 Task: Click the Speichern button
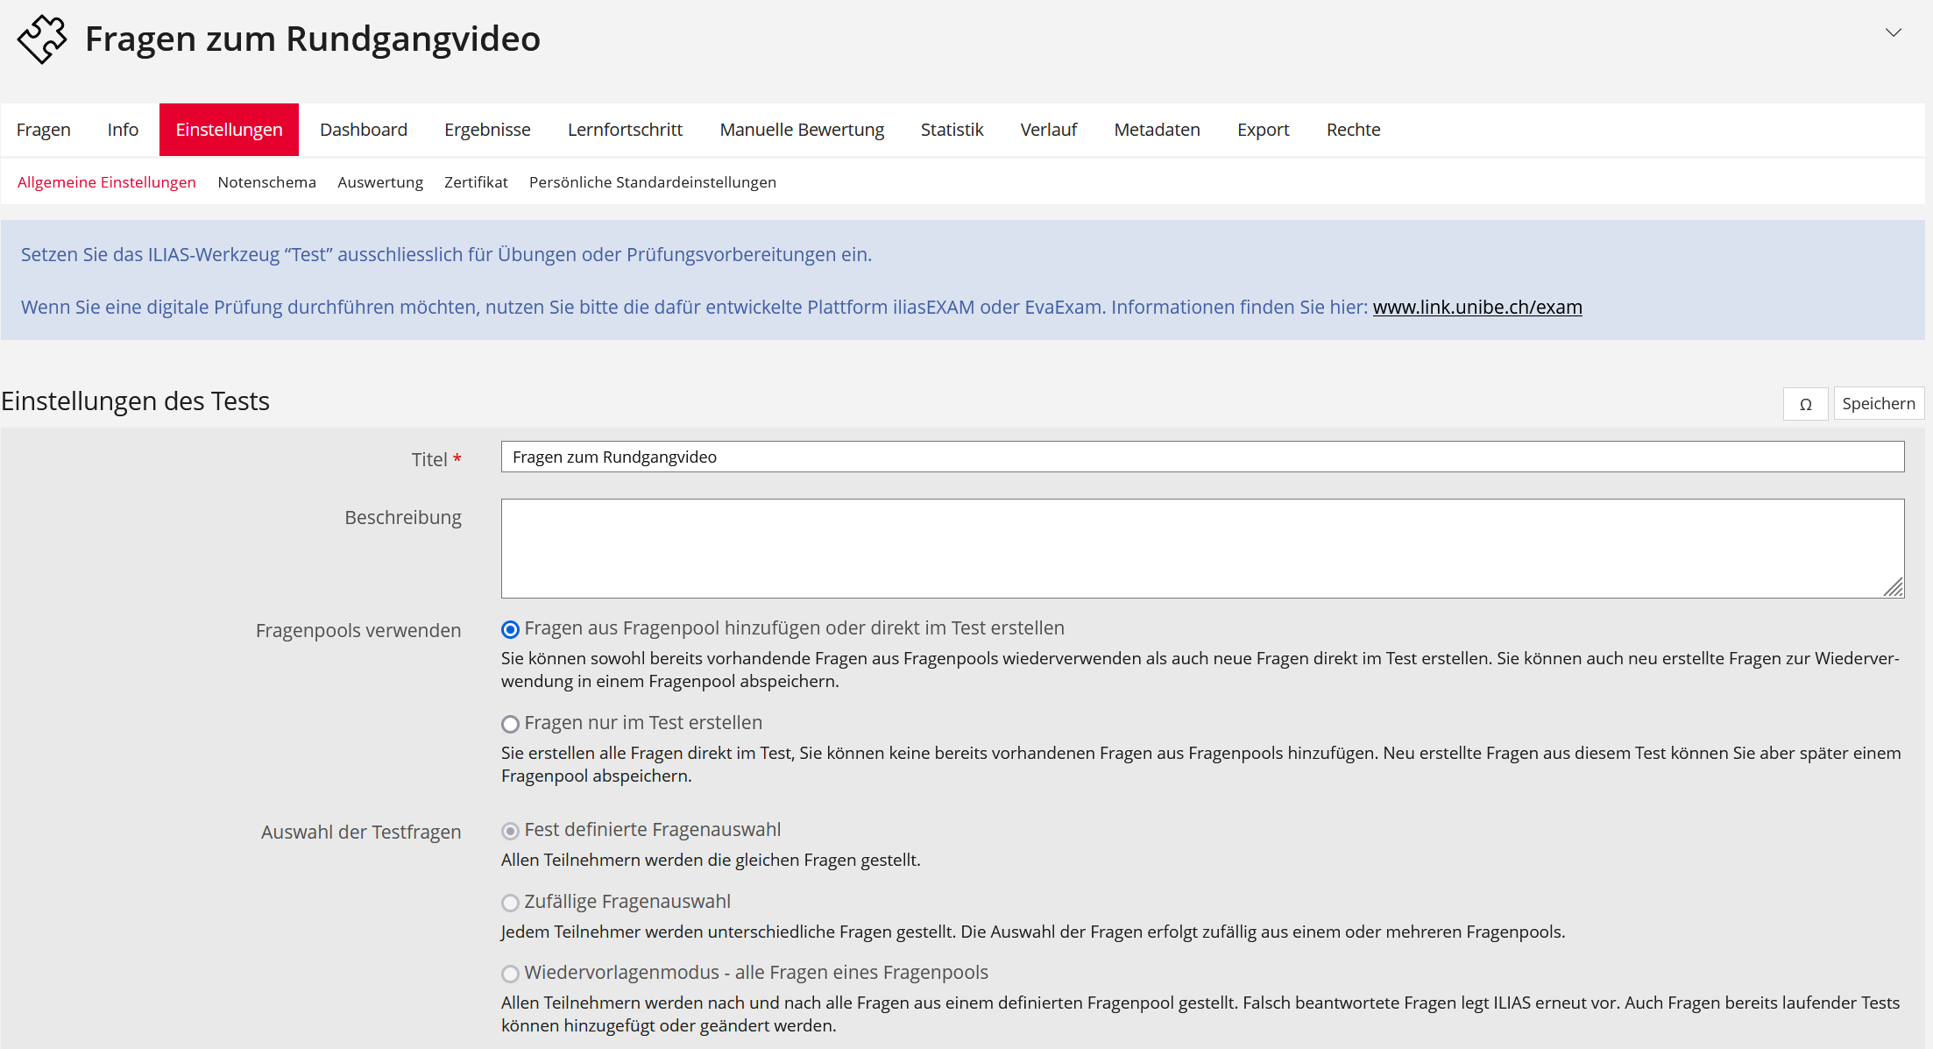(x=1879, y=404)
